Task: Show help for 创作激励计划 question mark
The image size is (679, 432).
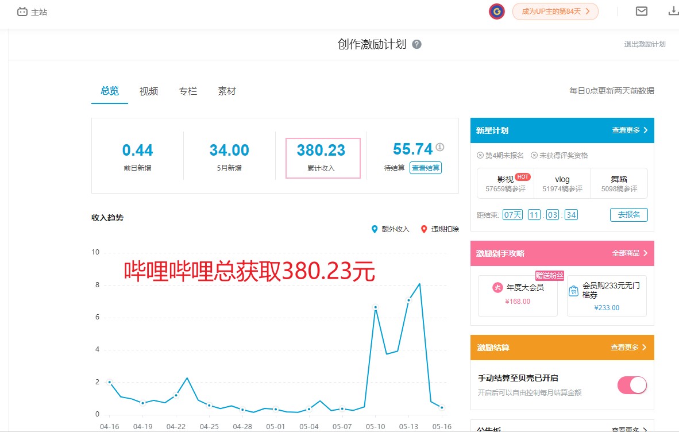Action: coord(416,44)
